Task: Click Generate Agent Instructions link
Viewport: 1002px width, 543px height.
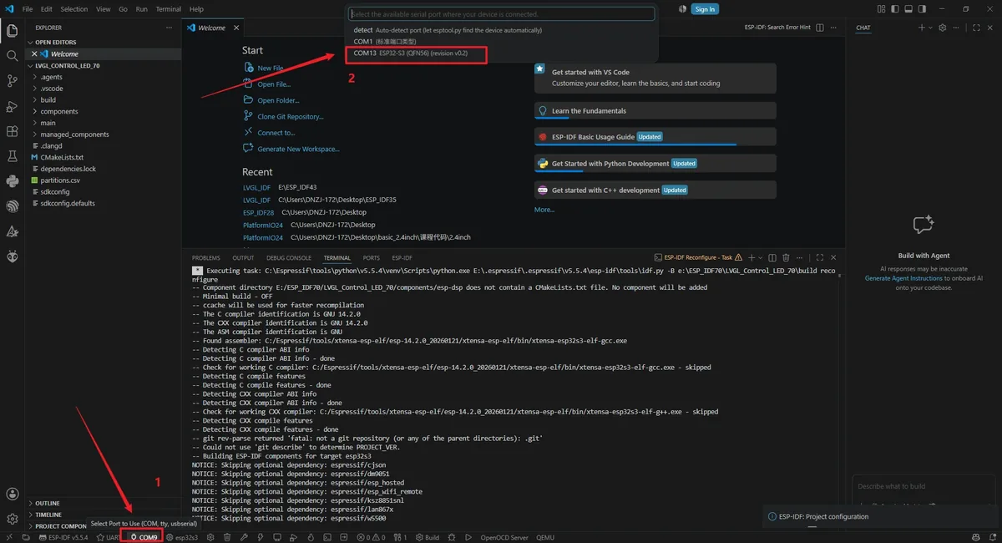Action: (x=903, y=278)
